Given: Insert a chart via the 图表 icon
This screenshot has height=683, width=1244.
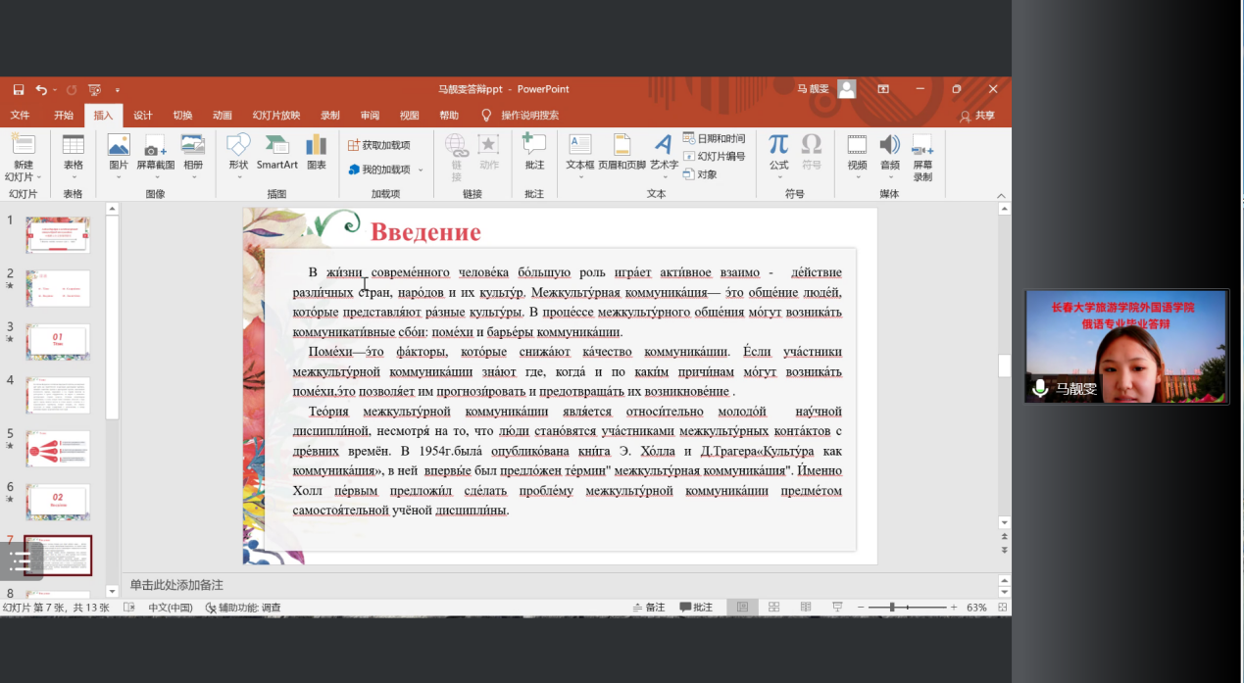Looking at the screenshot, I should 317,145.
